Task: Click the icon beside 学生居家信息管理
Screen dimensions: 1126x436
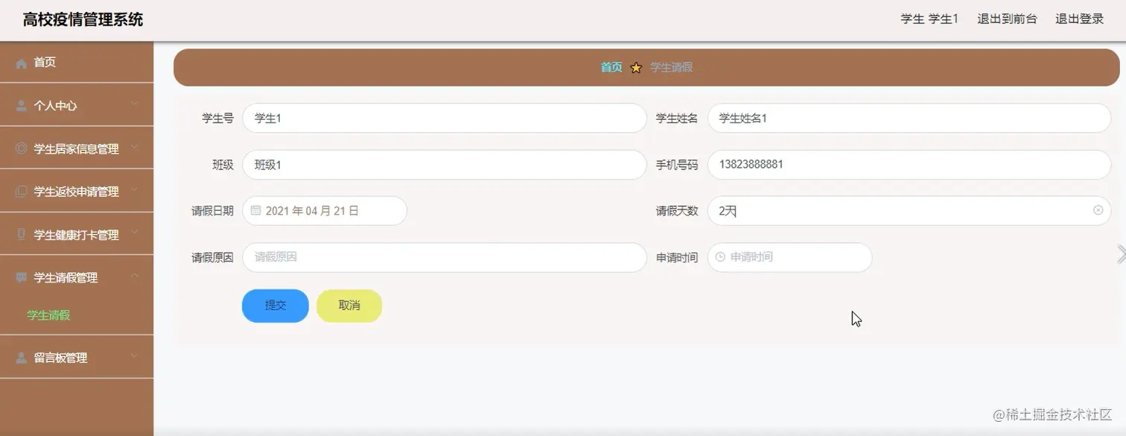Action: pyautogui.click(x=20, y=148)
